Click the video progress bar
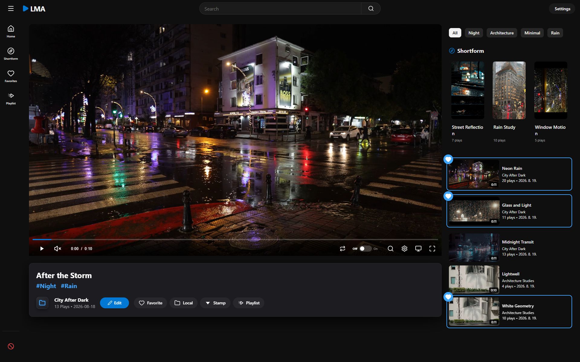 coord(235,240)
